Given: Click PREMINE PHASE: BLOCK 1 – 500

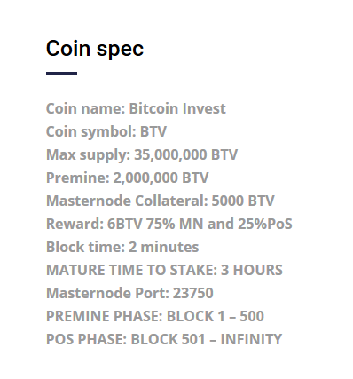Looking at the screenshot, I should click(x=155, y=316).
